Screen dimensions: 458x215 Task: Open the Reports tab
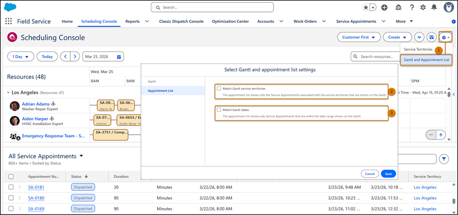pyautogui.click(x=132, y=21)
